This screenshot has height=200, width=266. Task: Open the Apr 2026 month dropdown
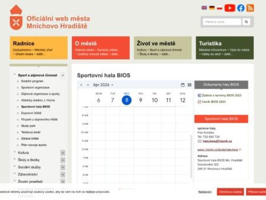pos(103,85)
